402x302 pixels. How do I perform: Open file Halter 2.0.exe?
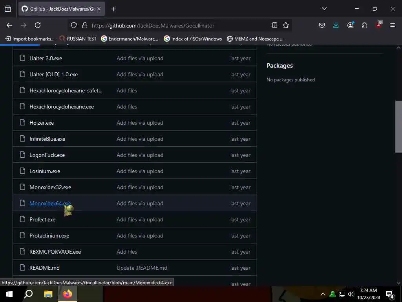(46, 58)
